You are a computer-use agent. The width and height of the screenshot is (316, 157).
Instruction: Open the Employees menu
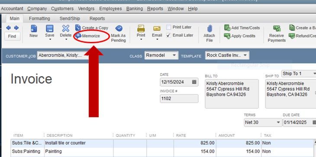point(111,9)
